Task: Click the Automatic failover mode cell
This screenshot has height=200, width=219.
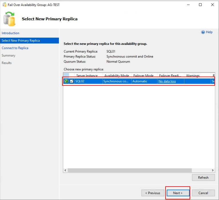Action: pyautogui.click(x=144, y=81)
